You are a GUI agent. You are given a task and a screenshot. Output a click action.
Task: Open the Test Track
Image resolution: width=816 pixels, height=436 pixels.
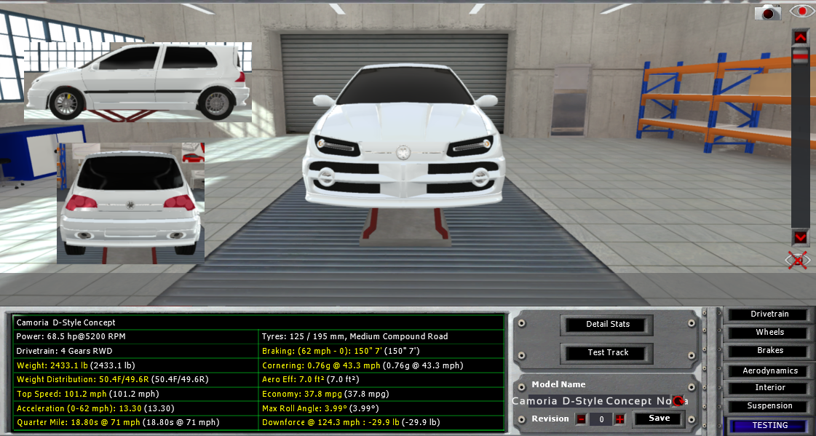click(x=608, y=353)
